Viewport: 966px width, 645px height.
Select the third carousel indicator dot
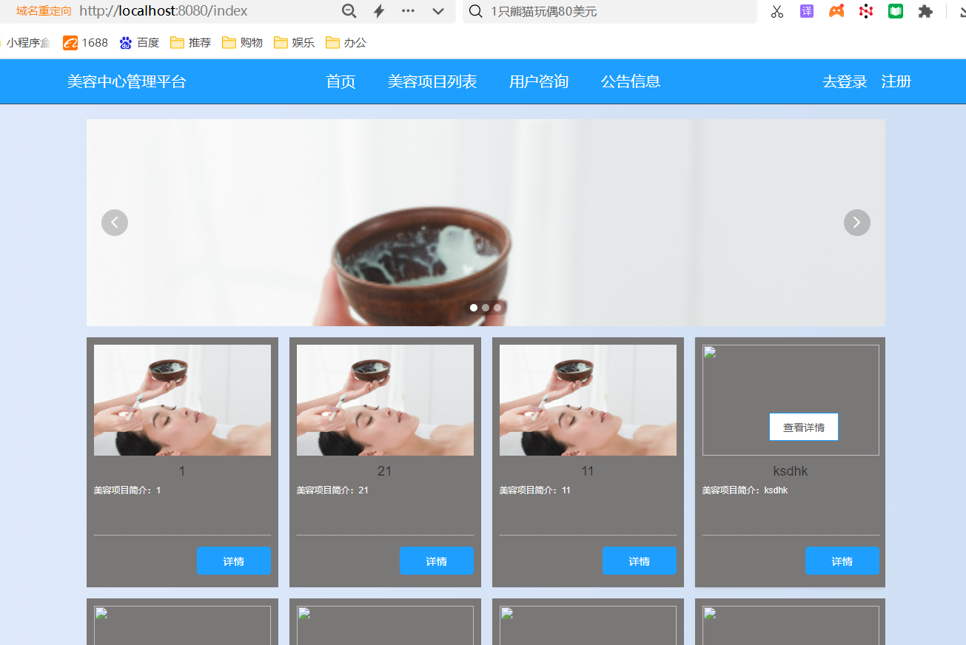point(497,308)
